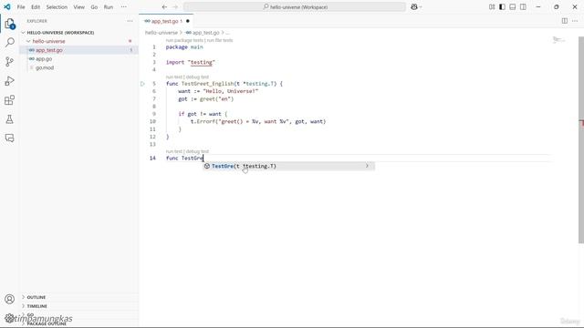Image resolution: width=584 pixels, height=328 pixels.
Task: Open the Edit menu
Action: (x=36, y=6)
